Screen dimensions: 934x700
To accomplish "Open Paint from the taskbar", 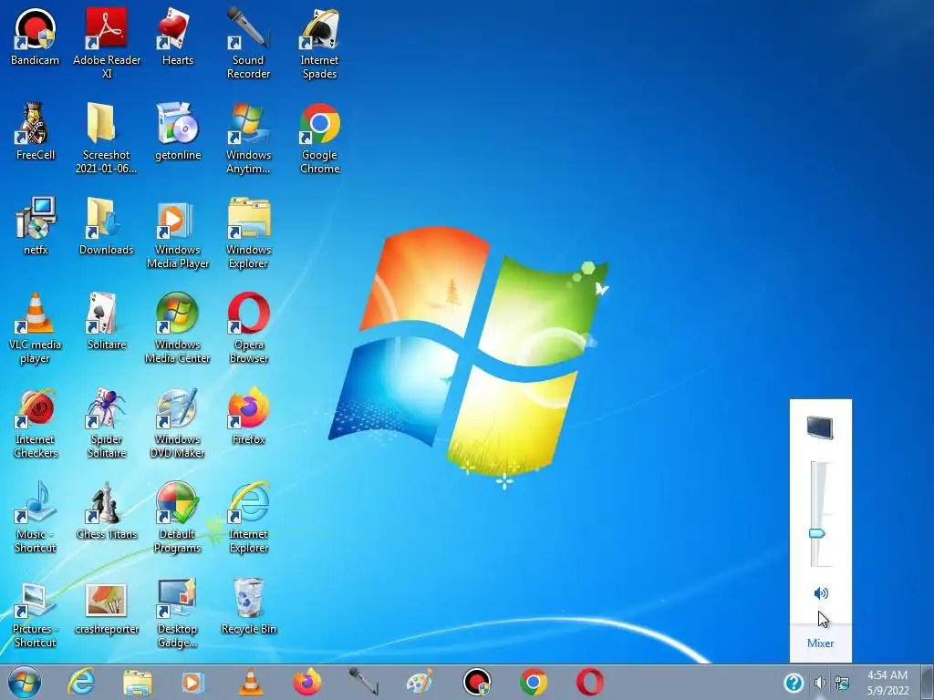I will 420,682.
